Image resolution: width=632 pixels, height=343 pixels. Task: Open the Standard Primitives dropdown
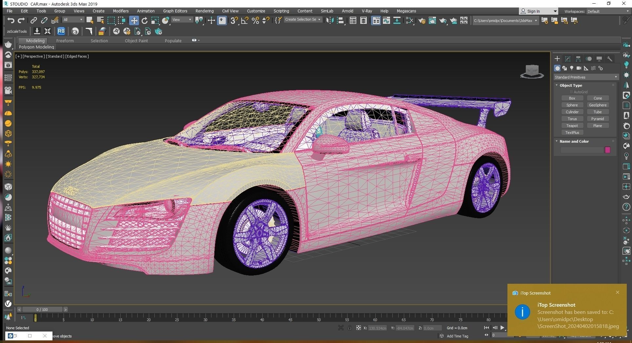tap(586, 77)
